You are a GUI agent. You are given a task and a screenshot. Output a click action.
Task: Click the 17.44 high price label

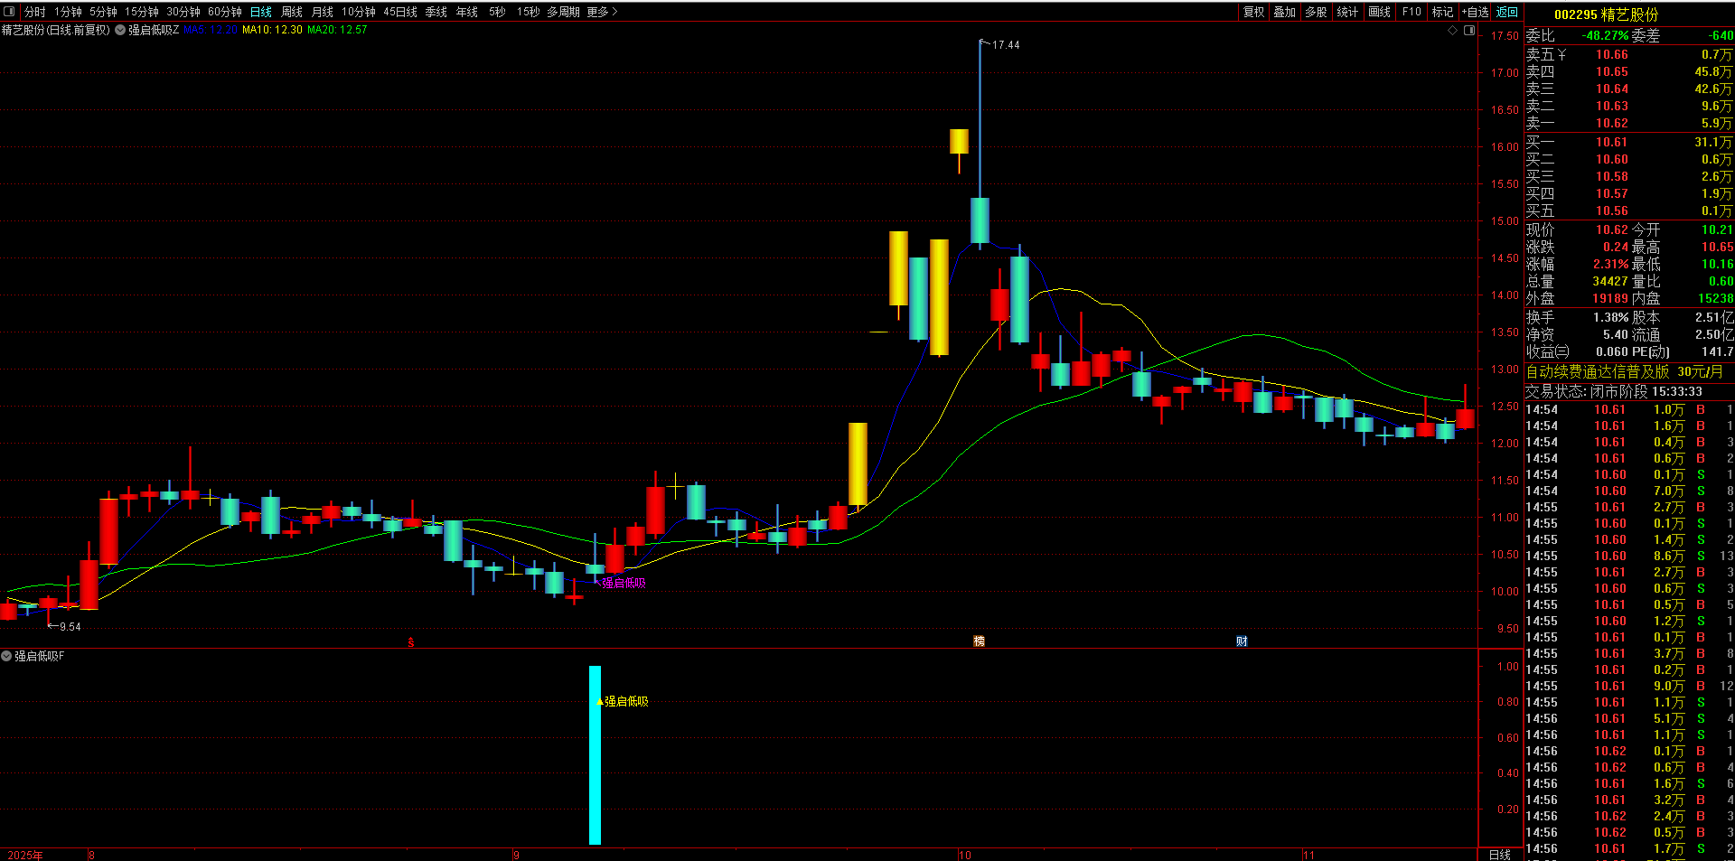1006,45
